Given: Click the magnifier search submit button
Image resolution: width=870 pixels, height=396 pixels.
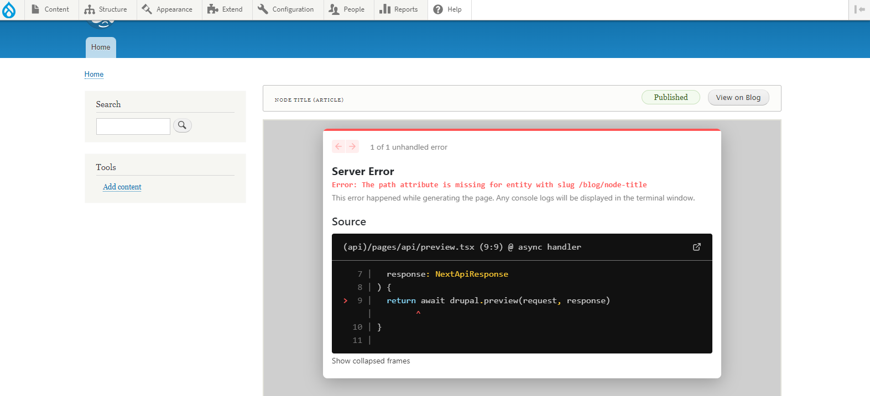Looking at the screenshot, I should coord(183,125).
